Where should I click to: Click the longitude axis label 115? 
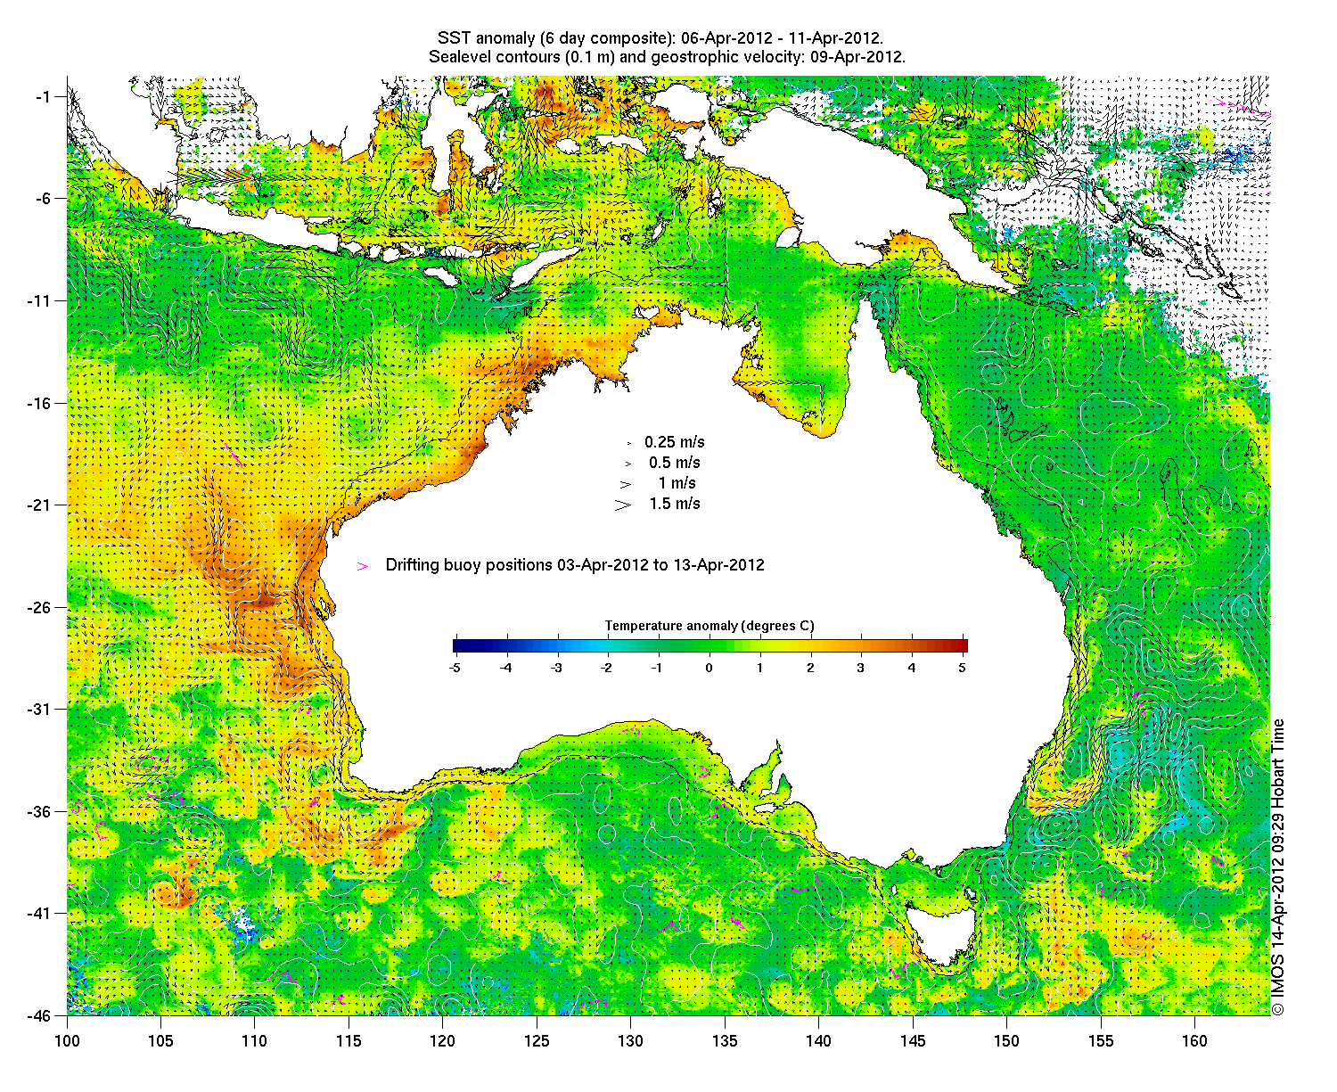point(349,1041)
